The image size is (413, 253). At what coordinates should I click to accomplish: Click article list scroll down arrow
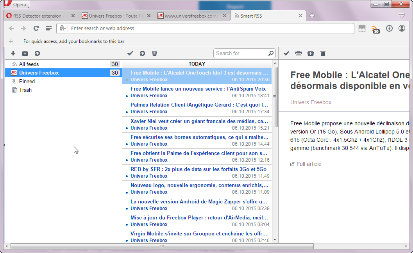coord(275,240)
